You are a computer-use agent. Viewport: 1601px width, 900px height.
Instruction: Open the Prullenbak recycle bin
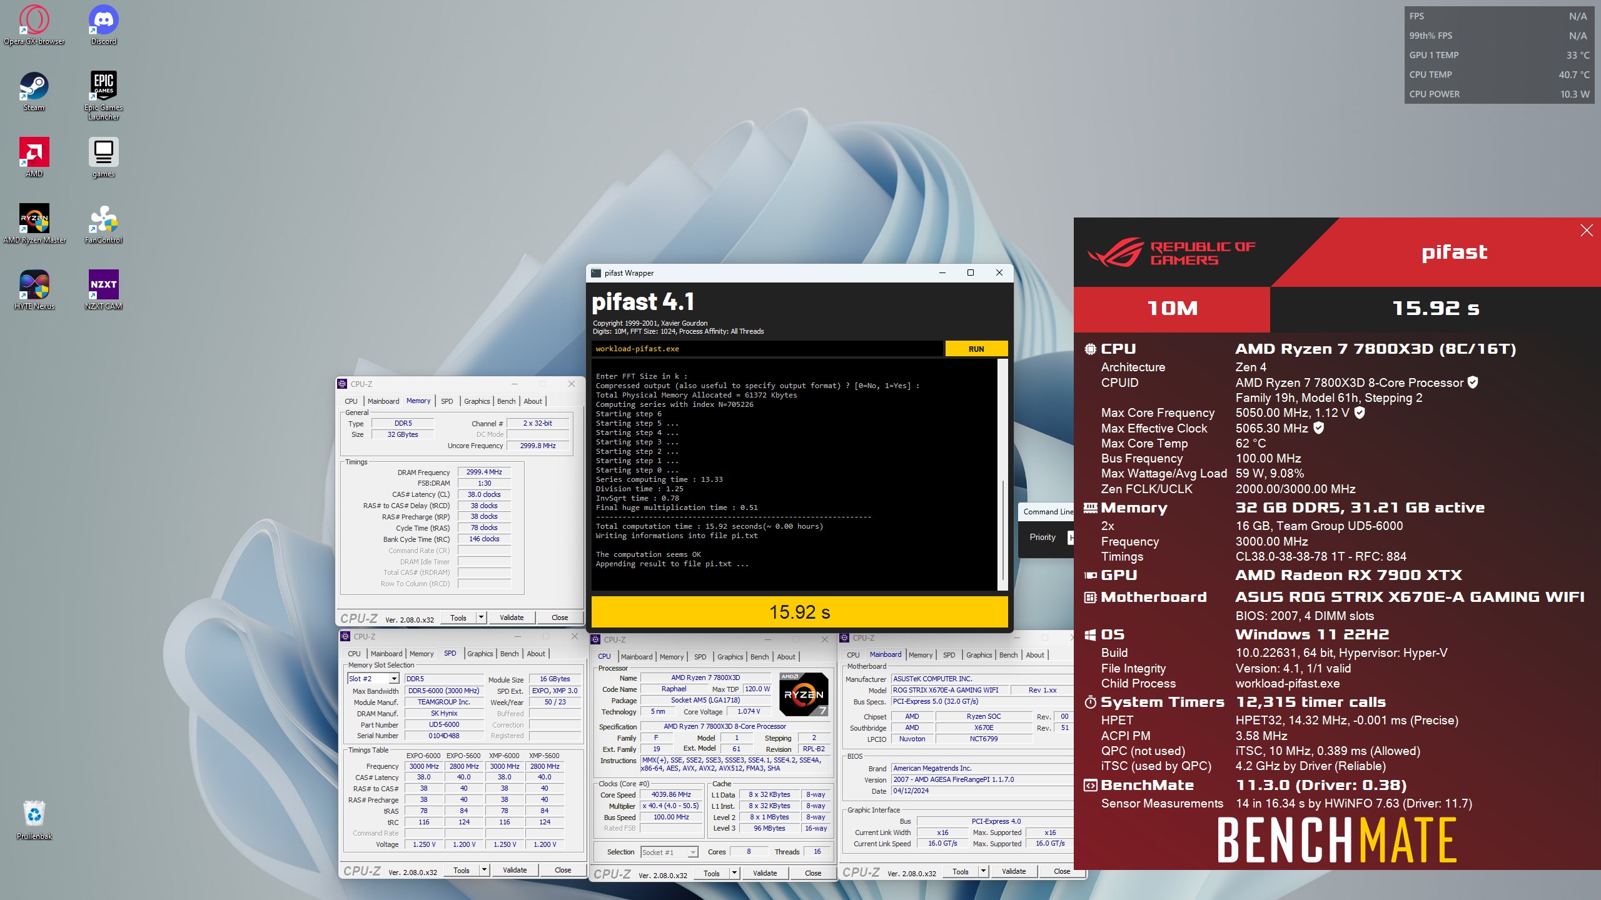point(34,819)
